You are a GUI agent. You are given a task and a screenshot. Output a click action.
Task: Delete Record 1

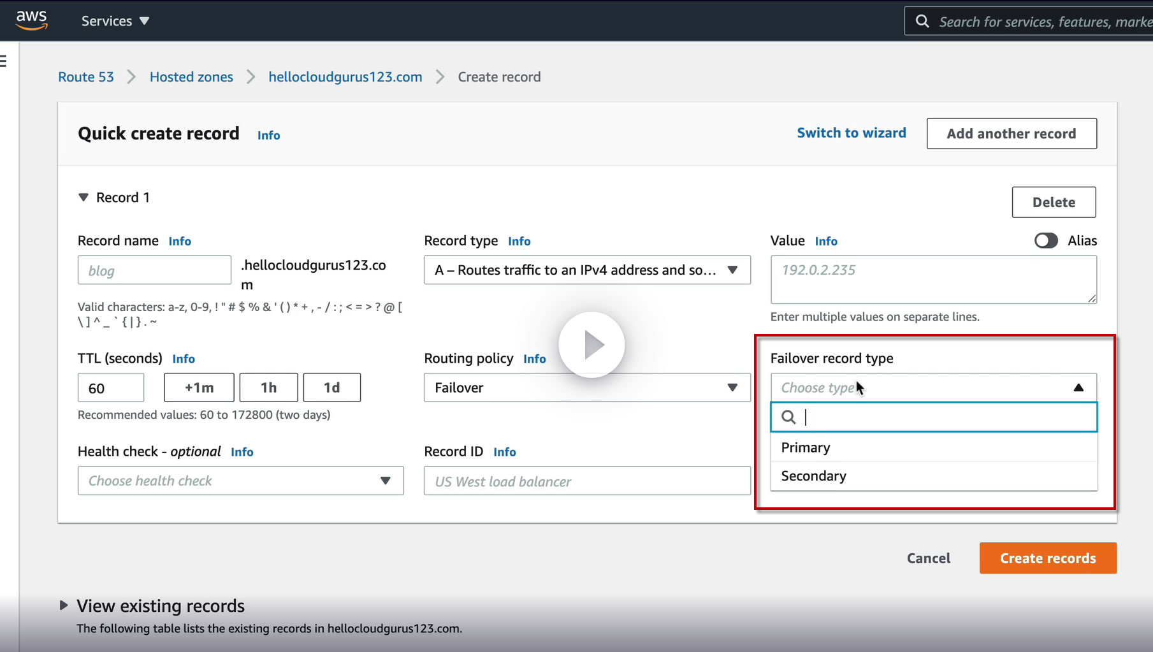coord(1054,202)
